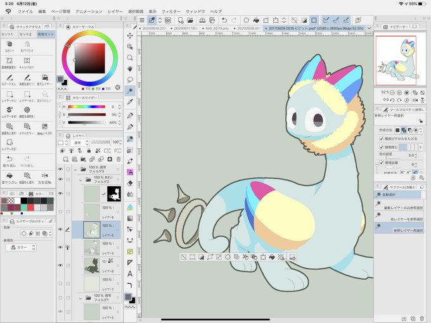Click the navigator Rotate left icon

point(392,100)
